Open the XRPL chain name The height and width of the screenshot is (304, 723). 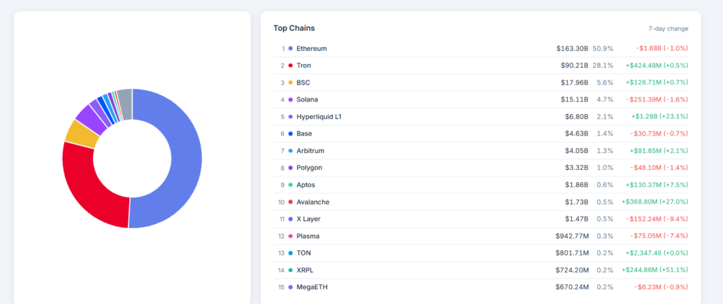tap(305, 270)
